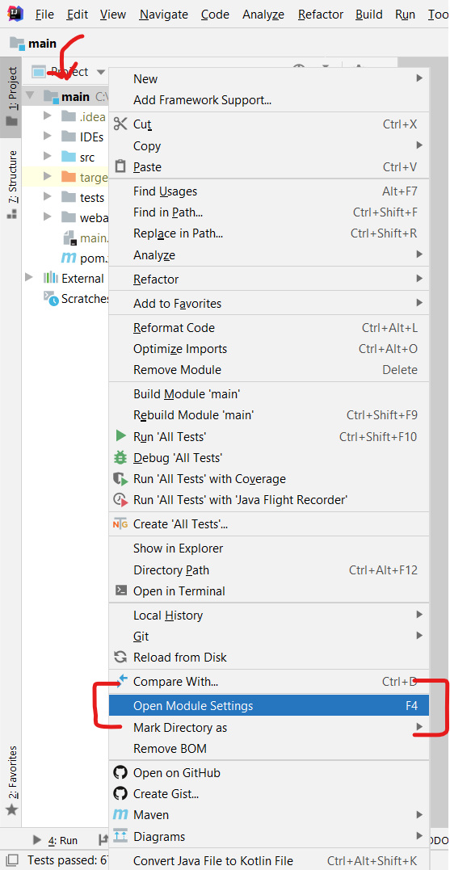Click the main module folder icon in breadcrumb
Screen dimensions: 450x870
[17, 44]
